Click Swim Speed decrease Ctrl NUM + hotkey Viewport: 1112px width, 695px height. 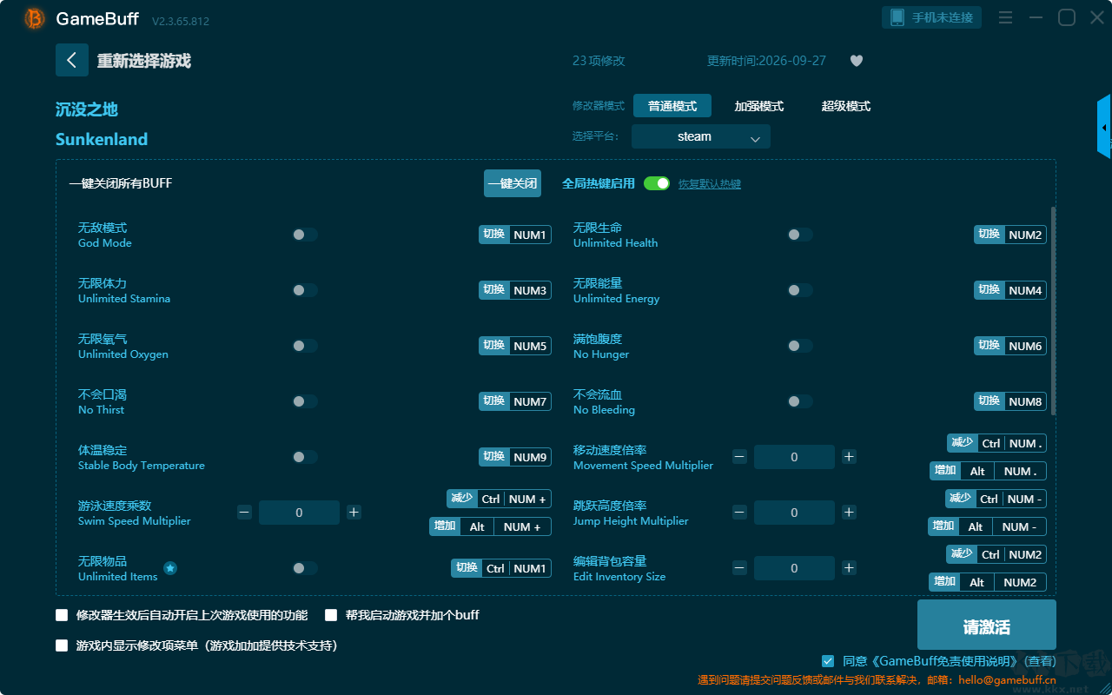point(499,499)
